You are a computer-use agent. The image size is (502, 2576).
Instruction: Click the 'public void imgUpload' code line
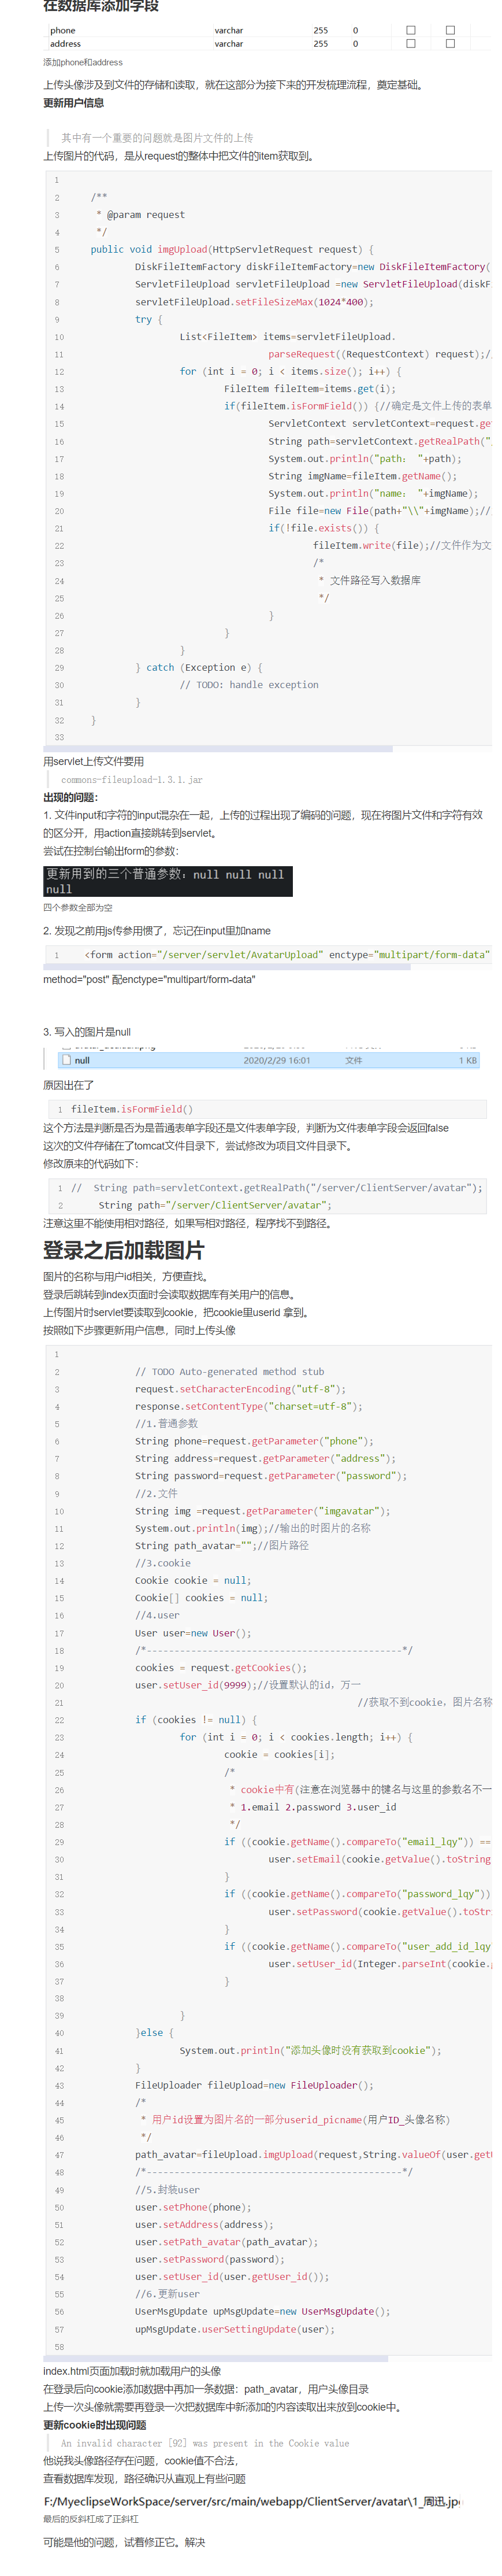[x=232, y=250]
